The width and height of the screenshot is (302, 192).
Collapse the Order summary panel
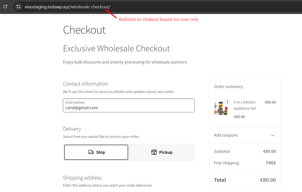pyautogui.click(x=228, y=86)
